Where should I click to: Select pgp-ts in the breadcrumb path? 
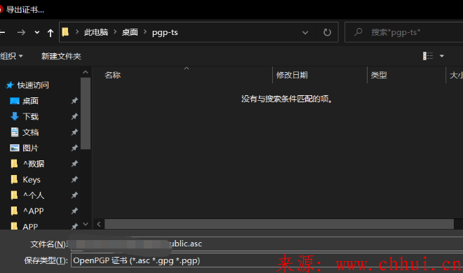(x=165, y=32)
